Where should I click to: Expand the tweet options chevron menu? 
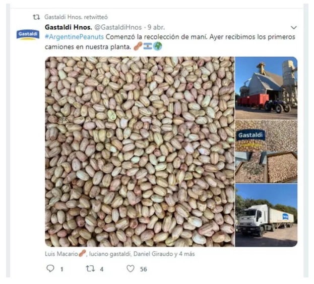click(x=293, y=27)
